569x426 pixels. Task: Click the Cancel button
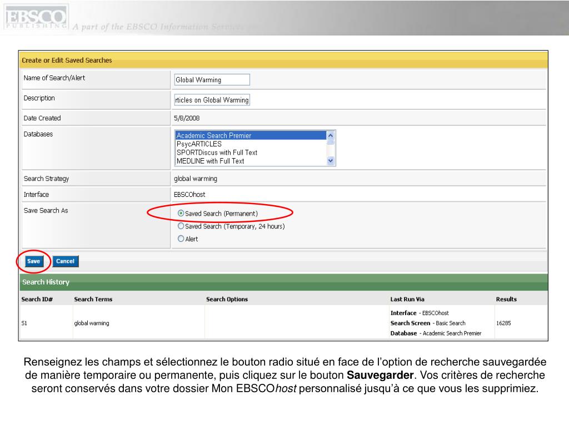click(x=66, y=261)
